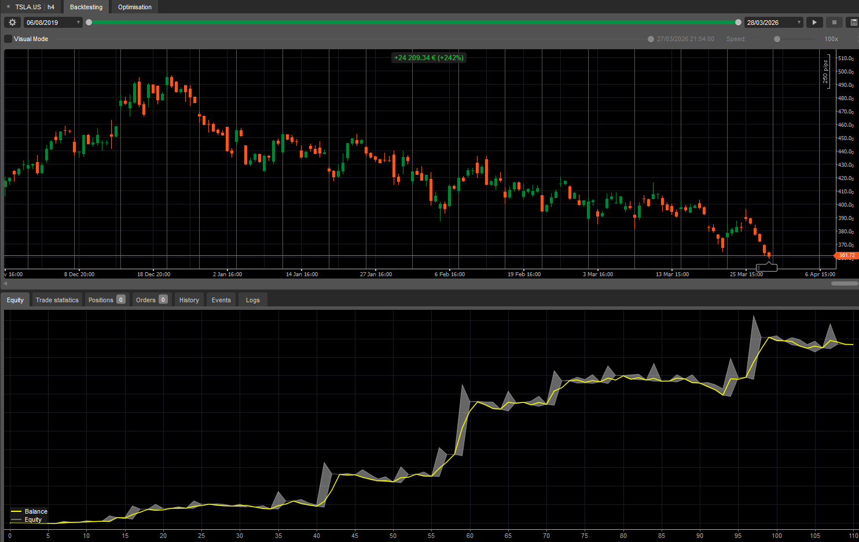Enable the Visual Mode checkbox

pos(7,39)
